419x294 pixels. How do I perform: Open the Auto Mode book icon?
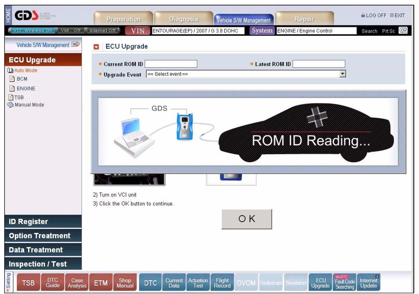[10, 71]
